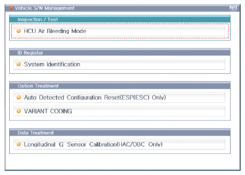The height and width of the screenshot is (175, 245).
Task: Select the Data Treatment section header
Action: coord(120,133)
